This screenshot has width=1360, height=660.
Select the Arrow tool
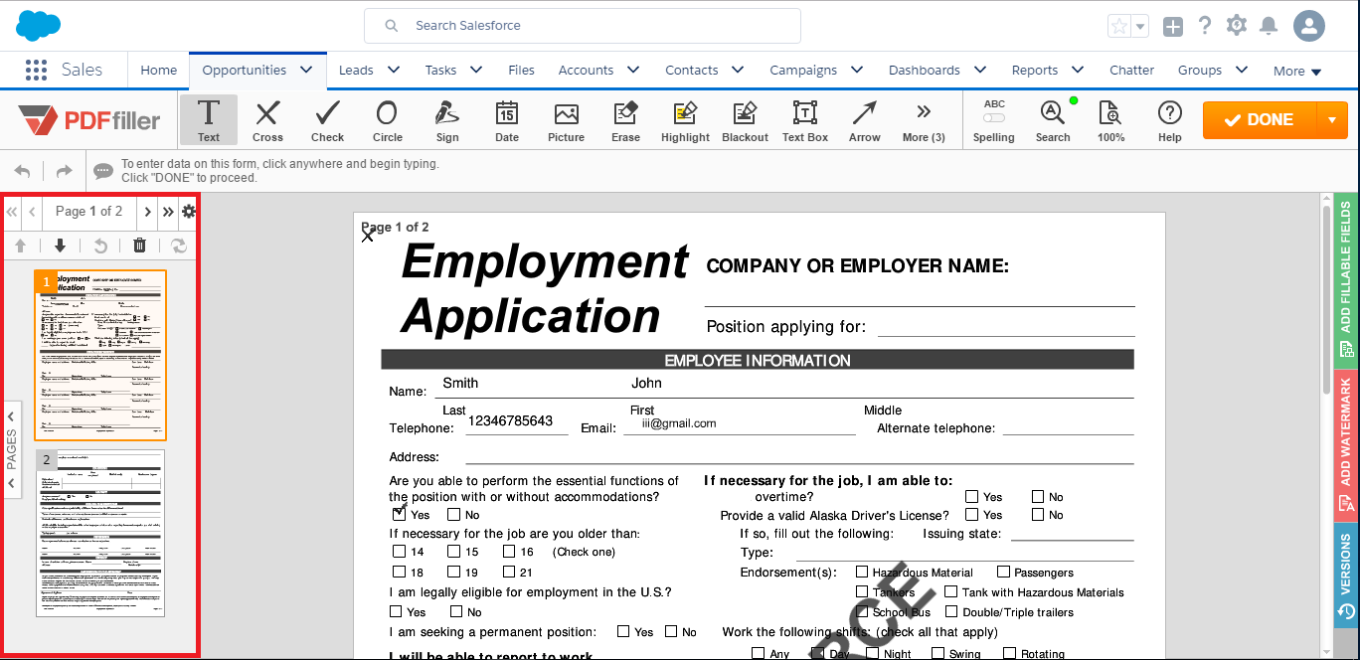865,120
